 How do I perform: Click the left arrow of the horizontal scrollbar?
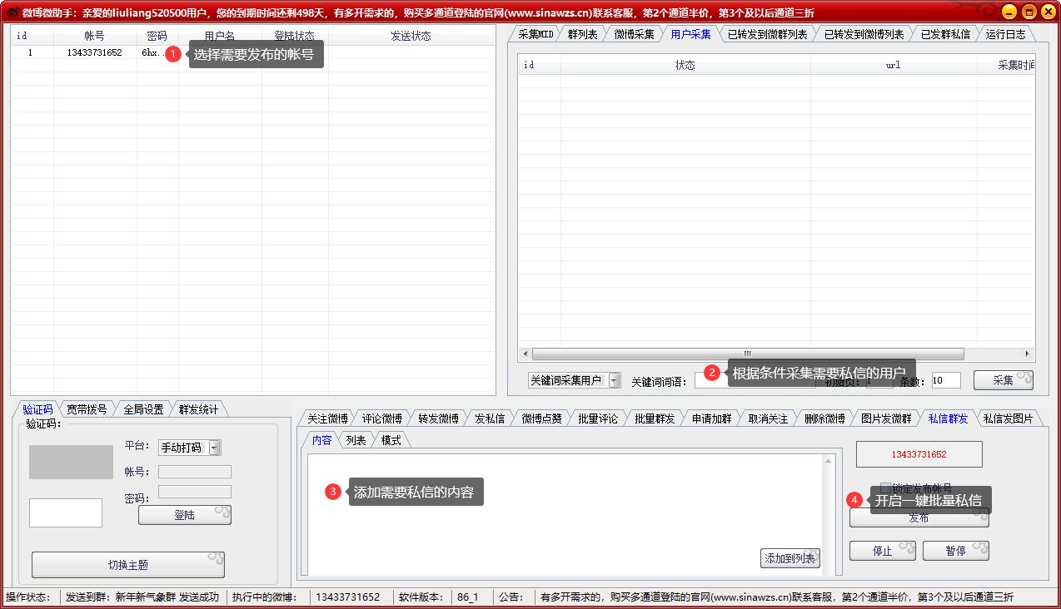(x=525, y=354)
